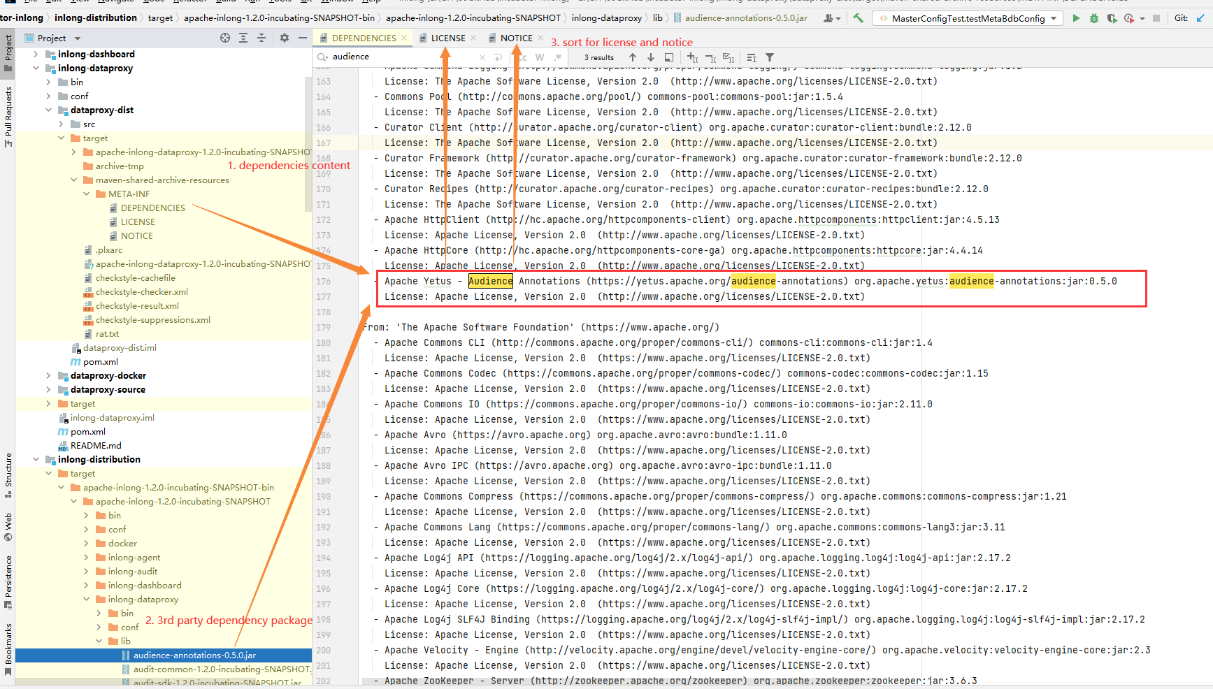Run MasterConfigTest with the green play icon
The height and width of the screenshot is (689, 1213).
click(1076, 18)
